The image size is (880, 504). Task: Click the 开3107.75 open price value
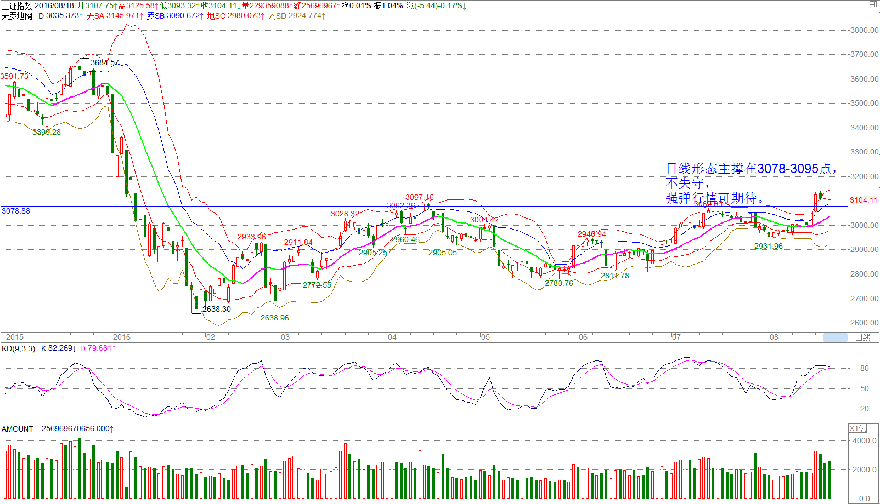pos(97,5)
